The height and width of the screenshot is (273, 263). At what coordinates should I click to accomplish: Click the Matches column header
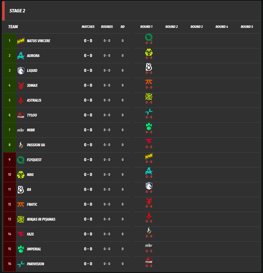point(88,27)
